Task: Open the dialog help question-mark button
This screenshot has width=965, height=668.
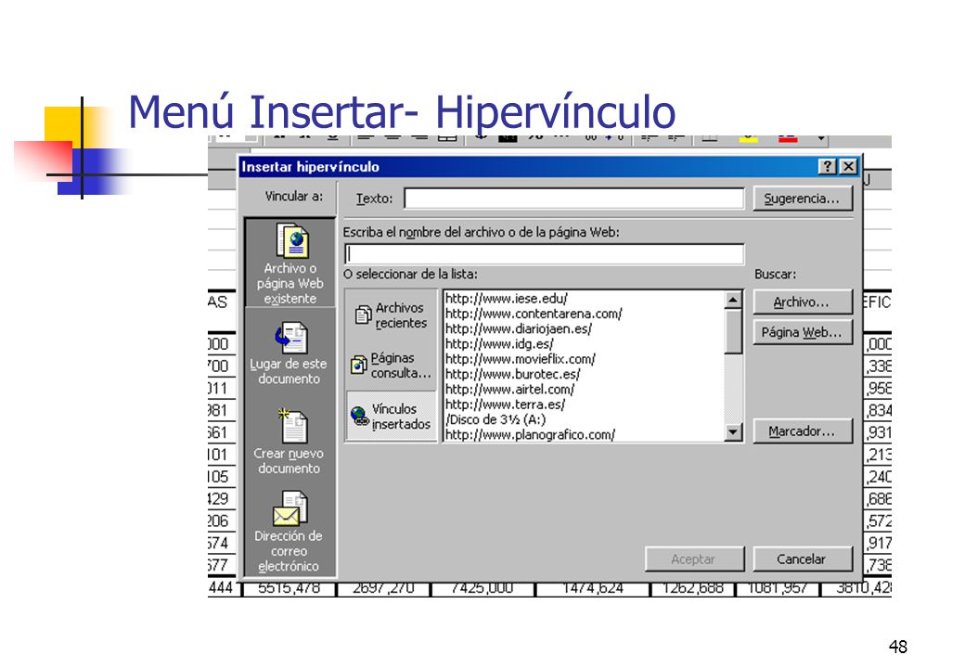Action: pos(828,166)
